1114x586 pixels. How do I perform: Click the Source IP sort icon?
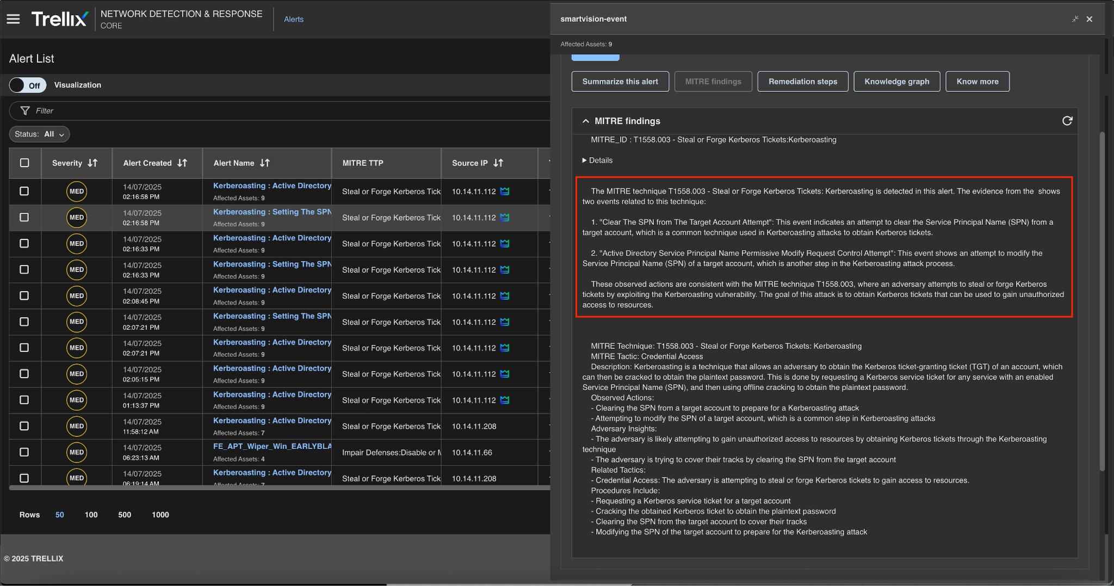tap(498, 163)
